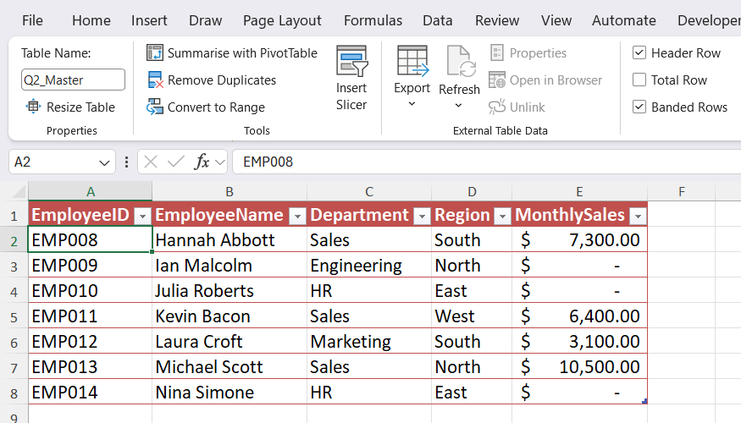Select row 8 header
The image size is (741, 423).
(14, 393)
